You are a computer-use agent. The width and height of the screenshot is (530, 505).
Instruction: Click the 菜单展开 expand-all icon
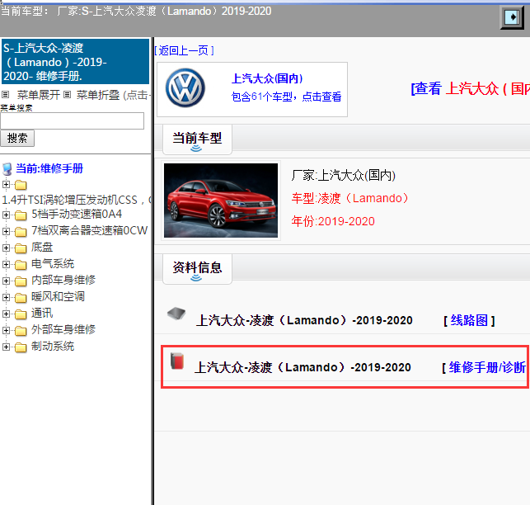(6, 94)
